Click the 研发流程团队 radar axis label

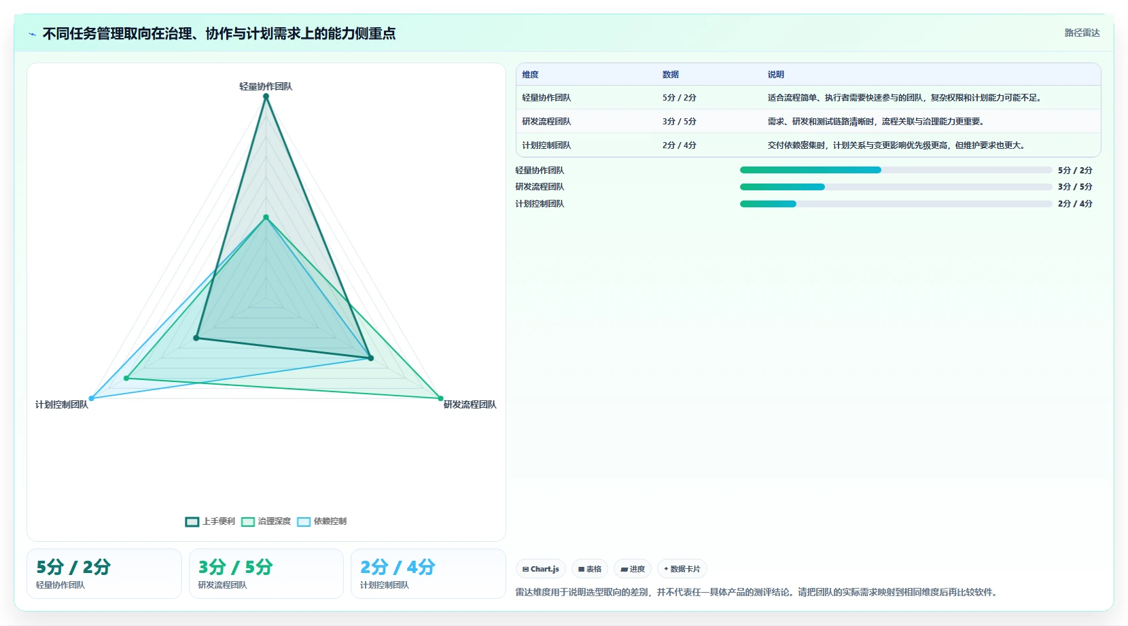pos(470,404)
